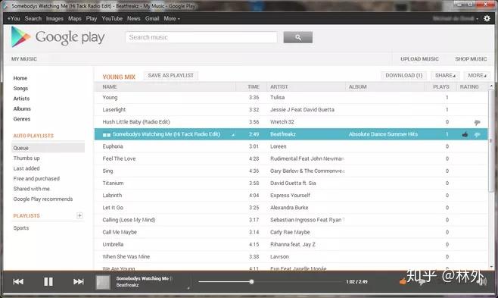This screenshot has width=498, height=298.
Task: Click the magnifier search button
Action: (298, 37)
